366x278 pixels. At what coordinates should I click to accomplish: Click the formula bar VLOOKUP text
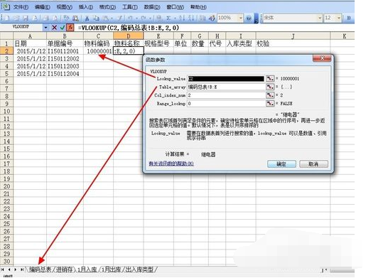click(x=128, y=28)
